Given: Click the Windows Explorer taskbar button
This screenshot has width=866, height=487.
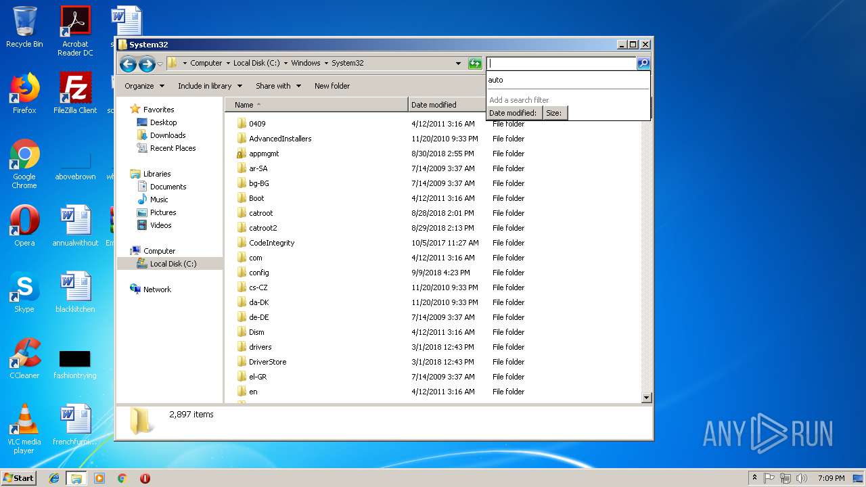Looking at the screenshot, I should 76,478.
